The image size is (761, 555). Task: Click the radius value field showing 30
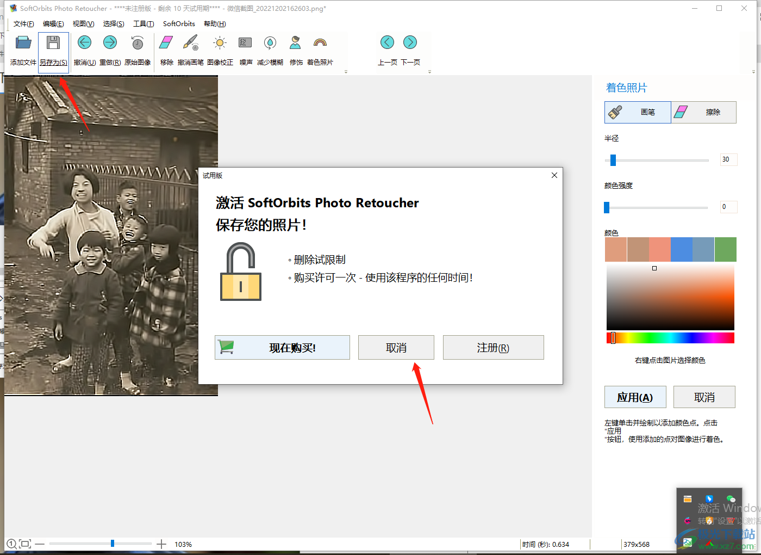click(729, 159)
